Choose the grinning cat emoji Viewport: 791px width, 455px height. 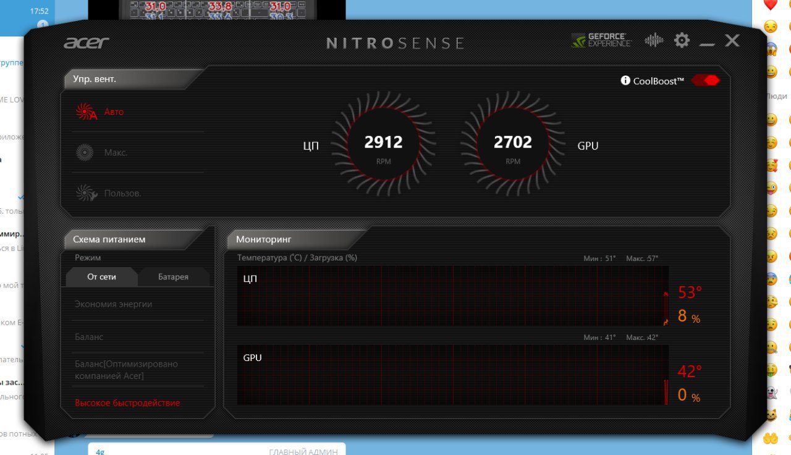pos(771,415)
